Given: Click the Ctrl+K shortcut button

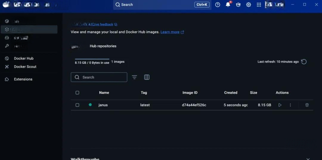Looking at the screenshot, I should pos(202,4).
